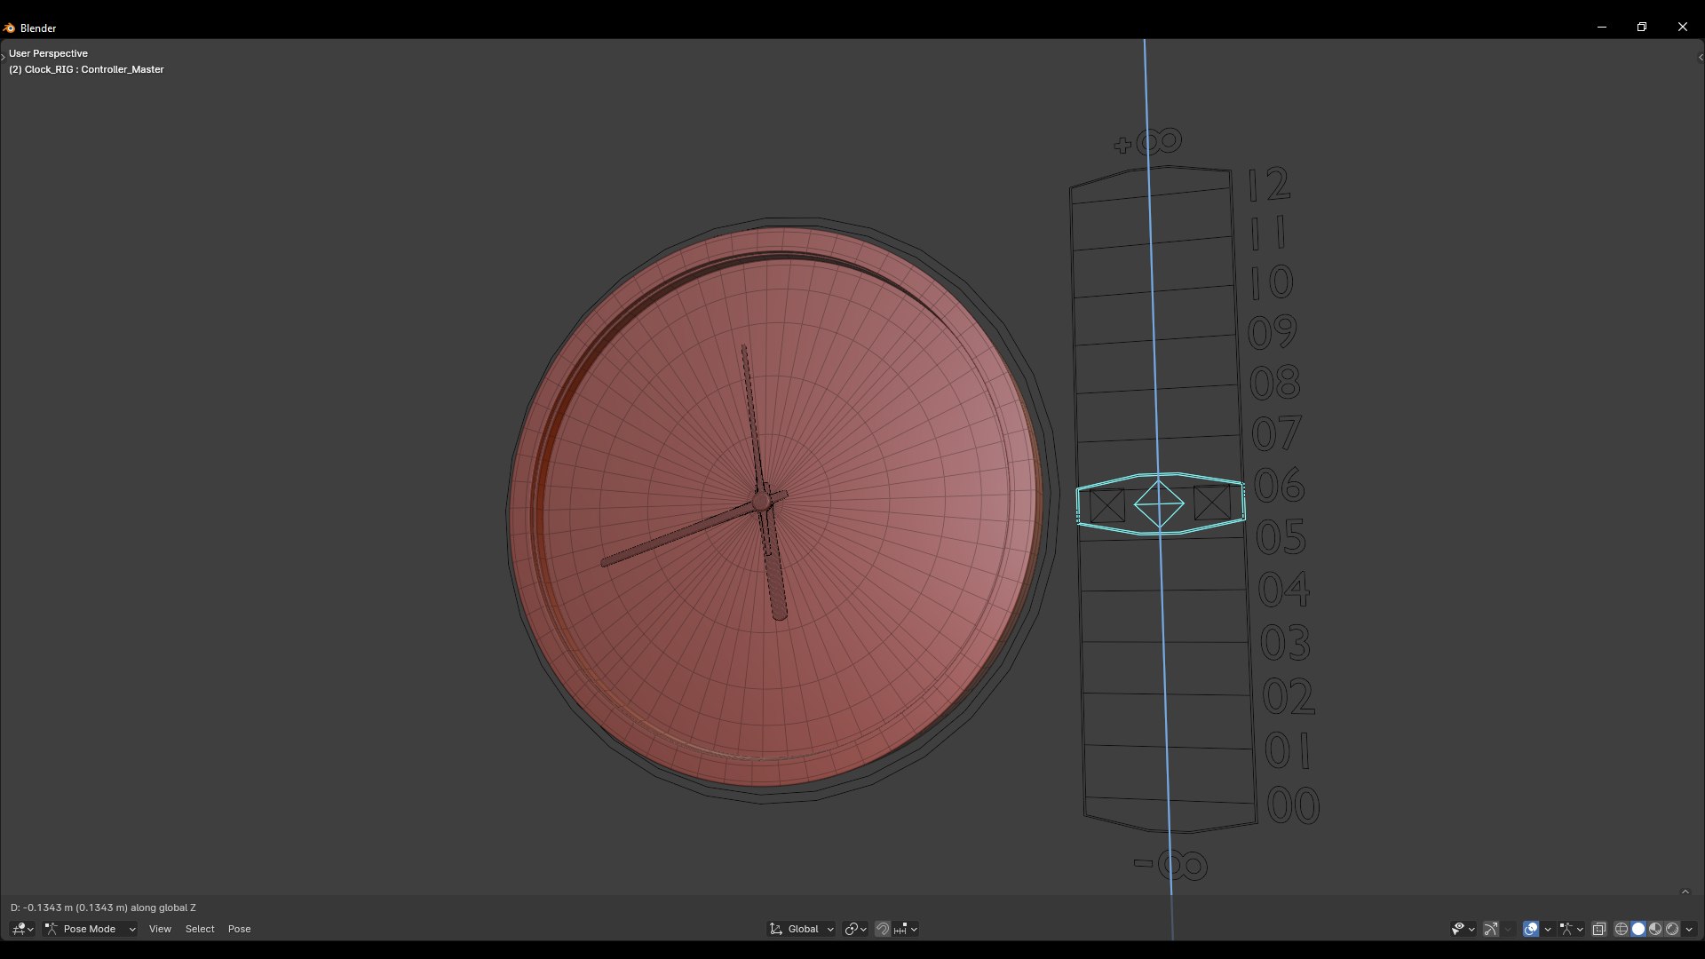Open selectability and visibility eye popover
This screenshot has height=959, width=1705.
[x=1463, y=929]
